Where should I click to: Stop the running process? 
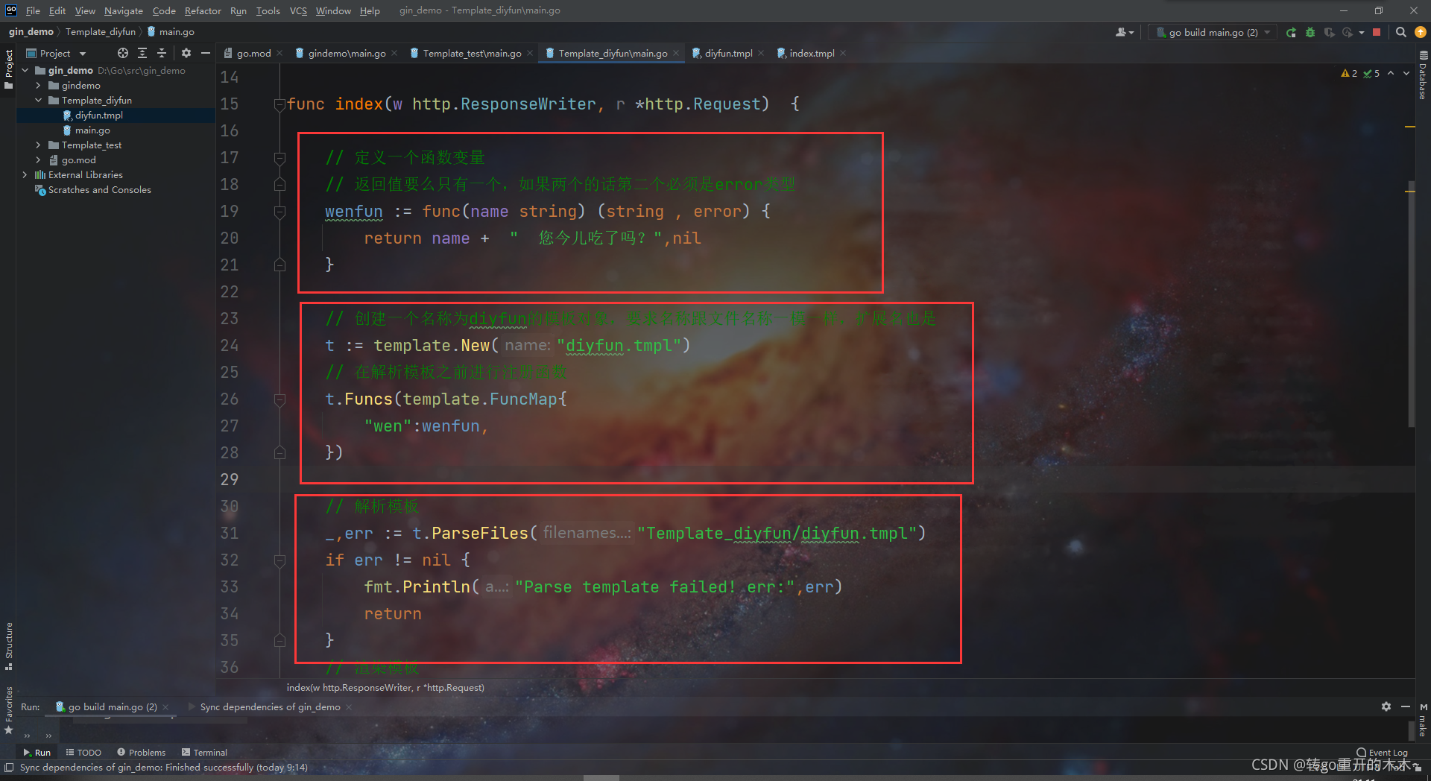coord(1376,32)
